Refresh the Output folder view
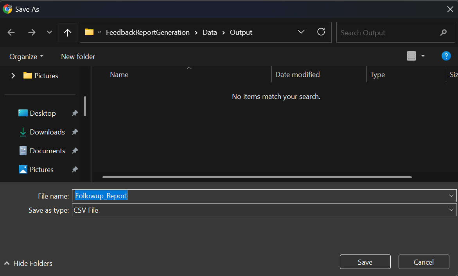458x276 pixels. coord(321,32)
